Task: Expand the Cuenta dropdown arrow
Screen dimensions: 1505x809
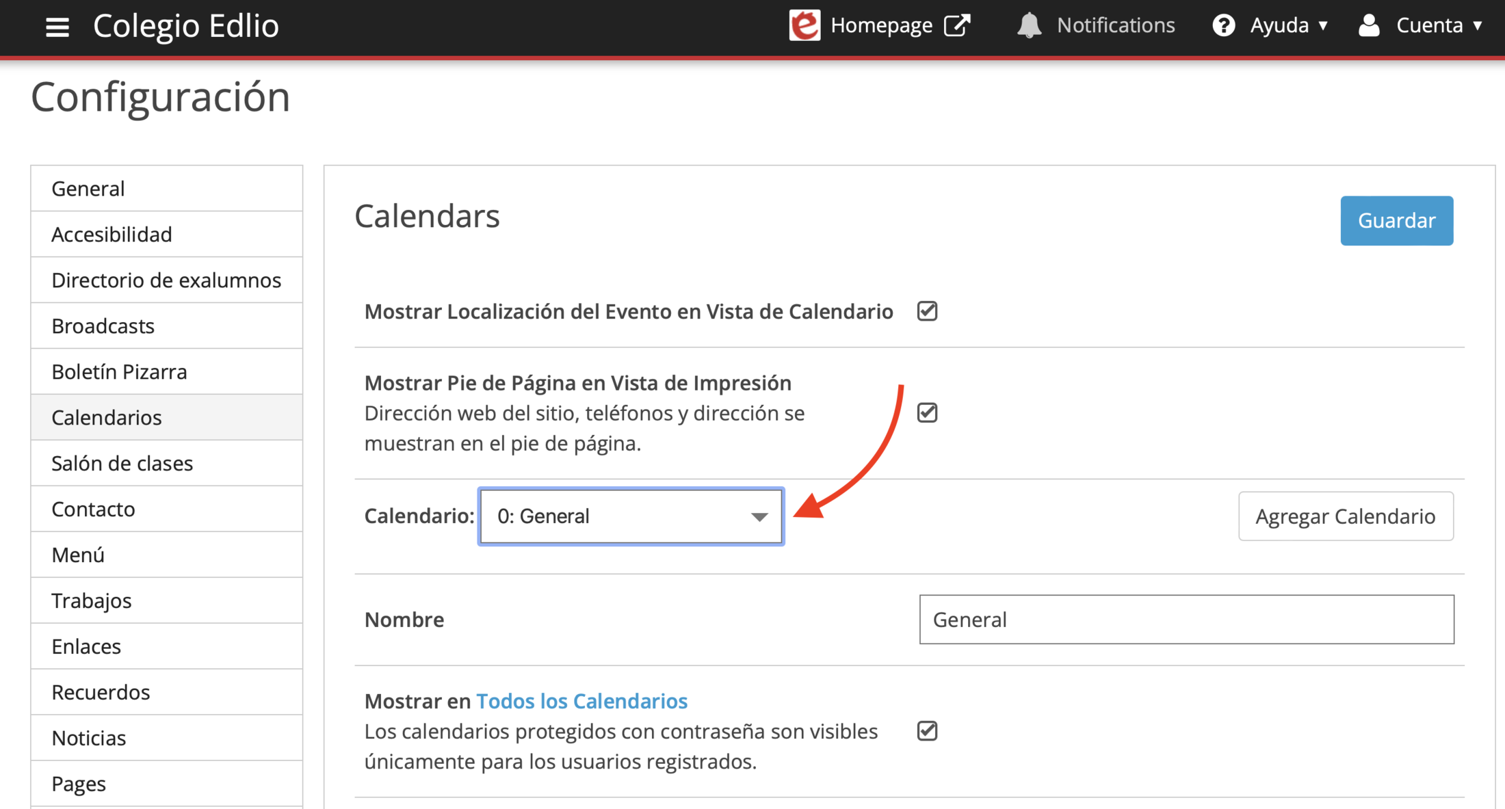Action: (x=1477, y=26)
